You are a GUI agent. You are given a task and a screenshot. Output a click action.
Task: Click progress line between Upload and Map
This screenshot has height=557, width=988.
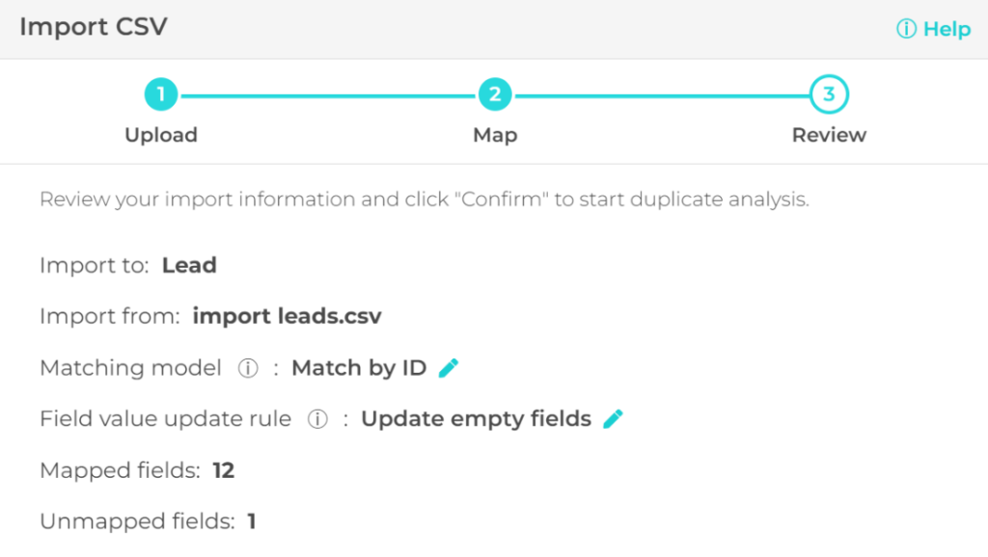point(328,94)
